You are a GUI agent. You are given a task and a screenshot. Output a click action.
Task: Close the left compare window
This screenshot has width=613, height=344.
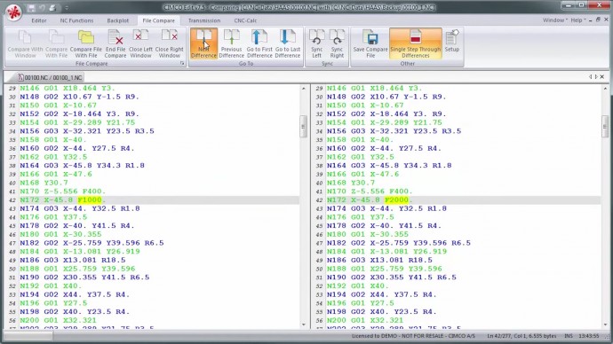[x=140, y=43]
